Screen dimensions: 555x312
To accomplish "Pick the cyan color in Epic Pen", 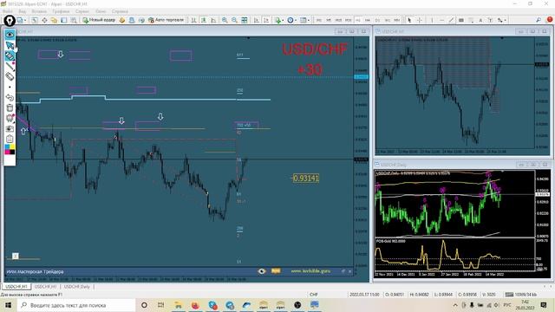I will [7, 146].
